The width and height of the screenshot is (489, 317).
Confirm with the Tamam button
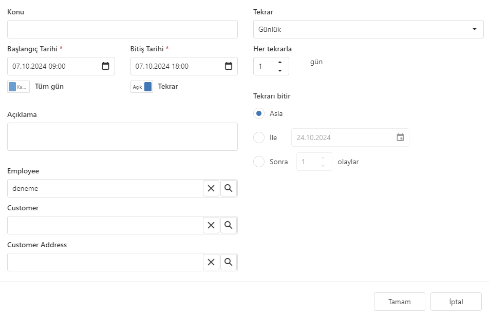click(400, 302)
